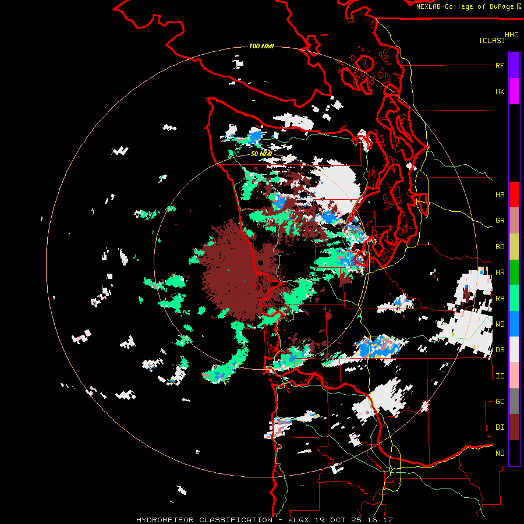The image size is (524, 524).
Task: Select the GR graupel legend swatch
Action: tap(514, 221)
